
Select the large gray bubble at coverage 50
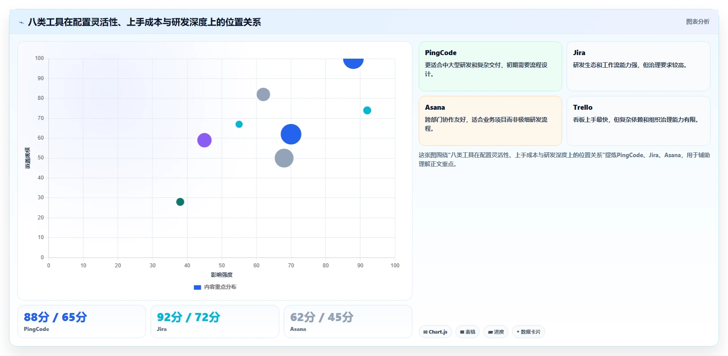(284, 158)
